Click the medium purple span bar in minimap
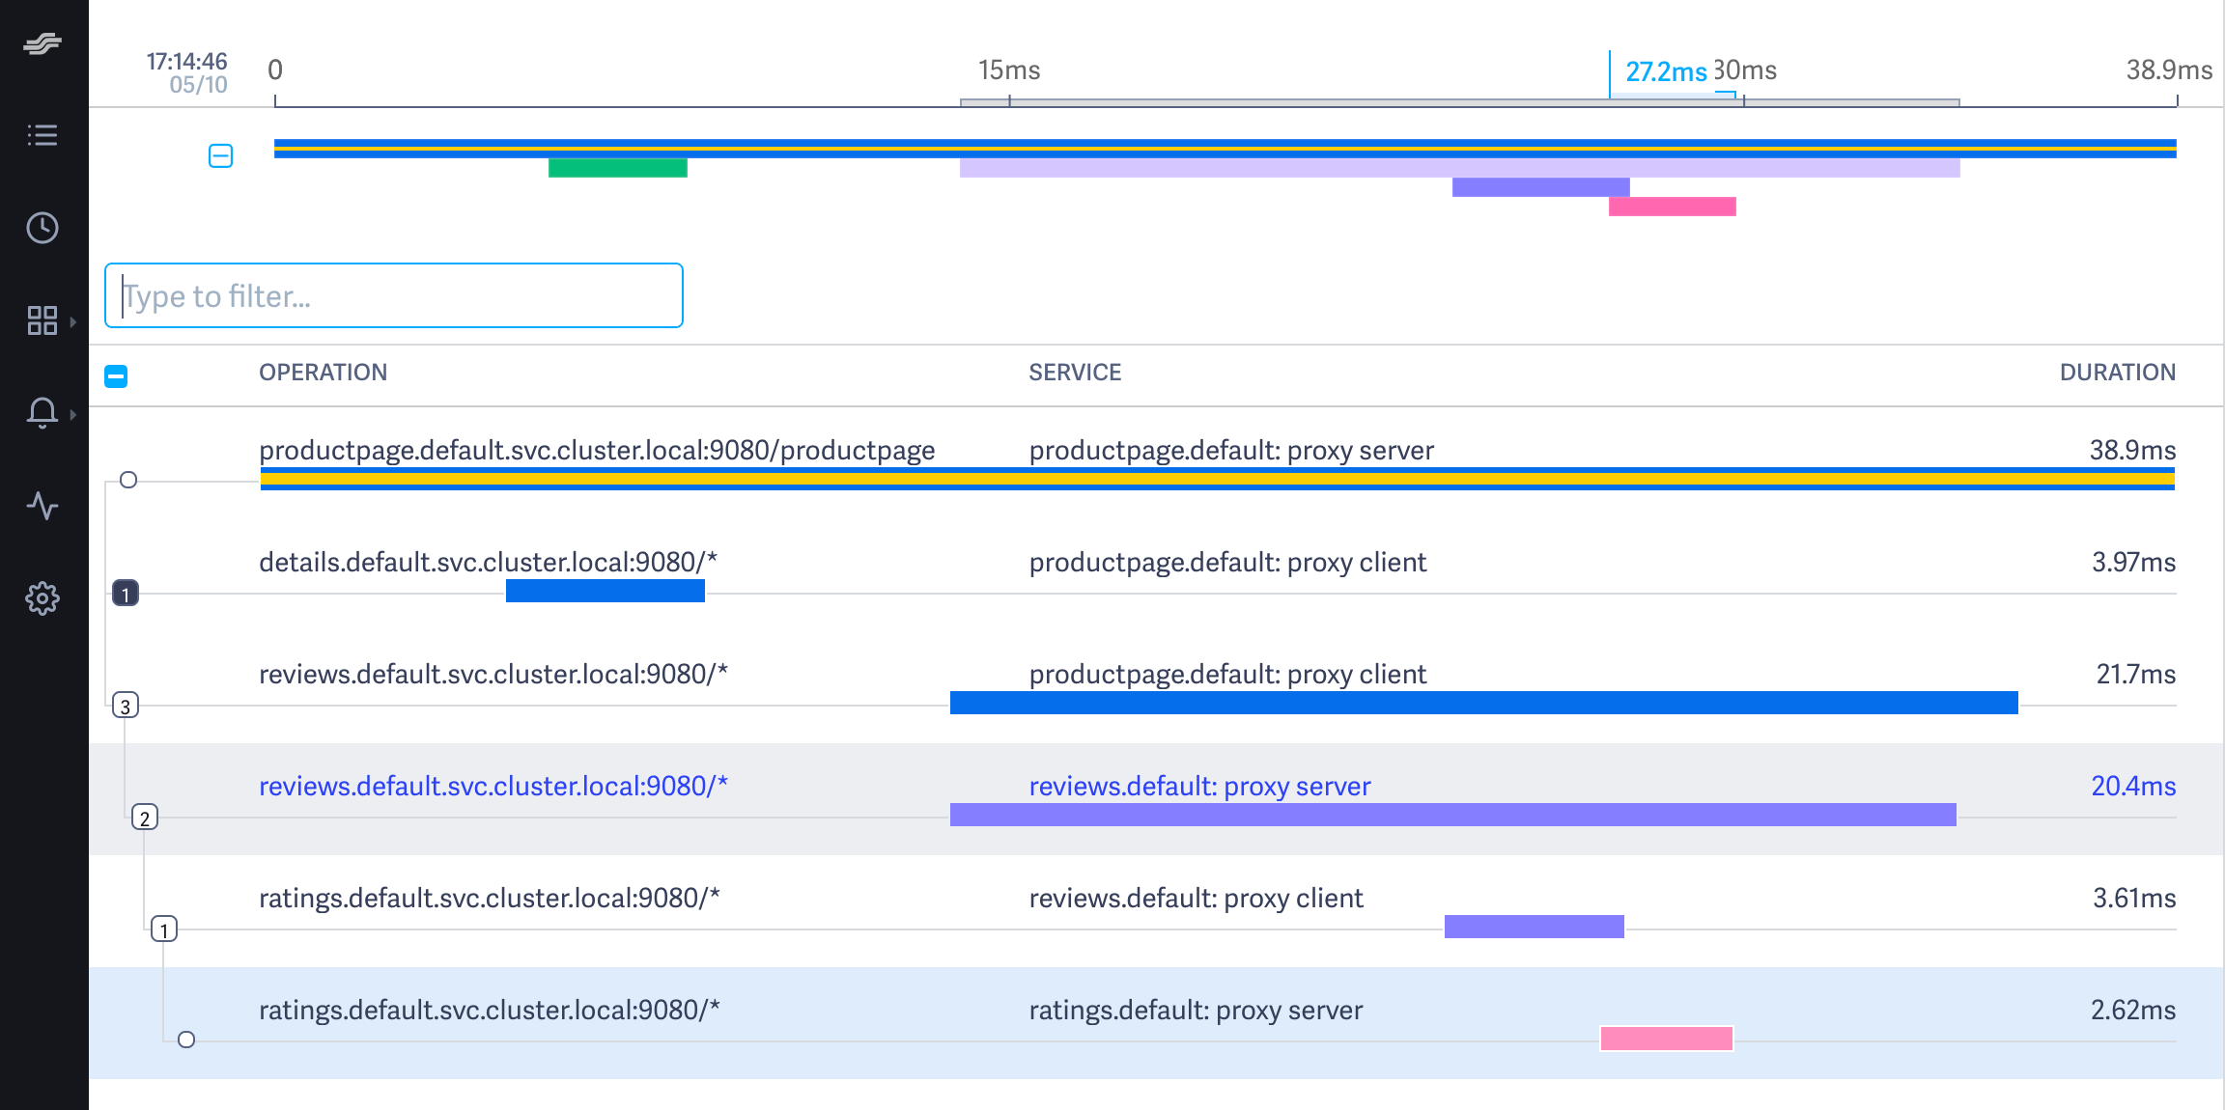The width and height of the screenshot is (2225, 1110). click(x=1541, y=187)
